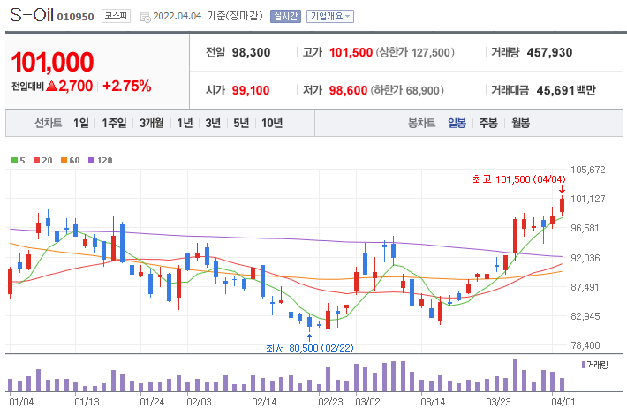Screen dimensions: 627x416
Task: Click the 실시간 button
Action: (x=285, y=17)
